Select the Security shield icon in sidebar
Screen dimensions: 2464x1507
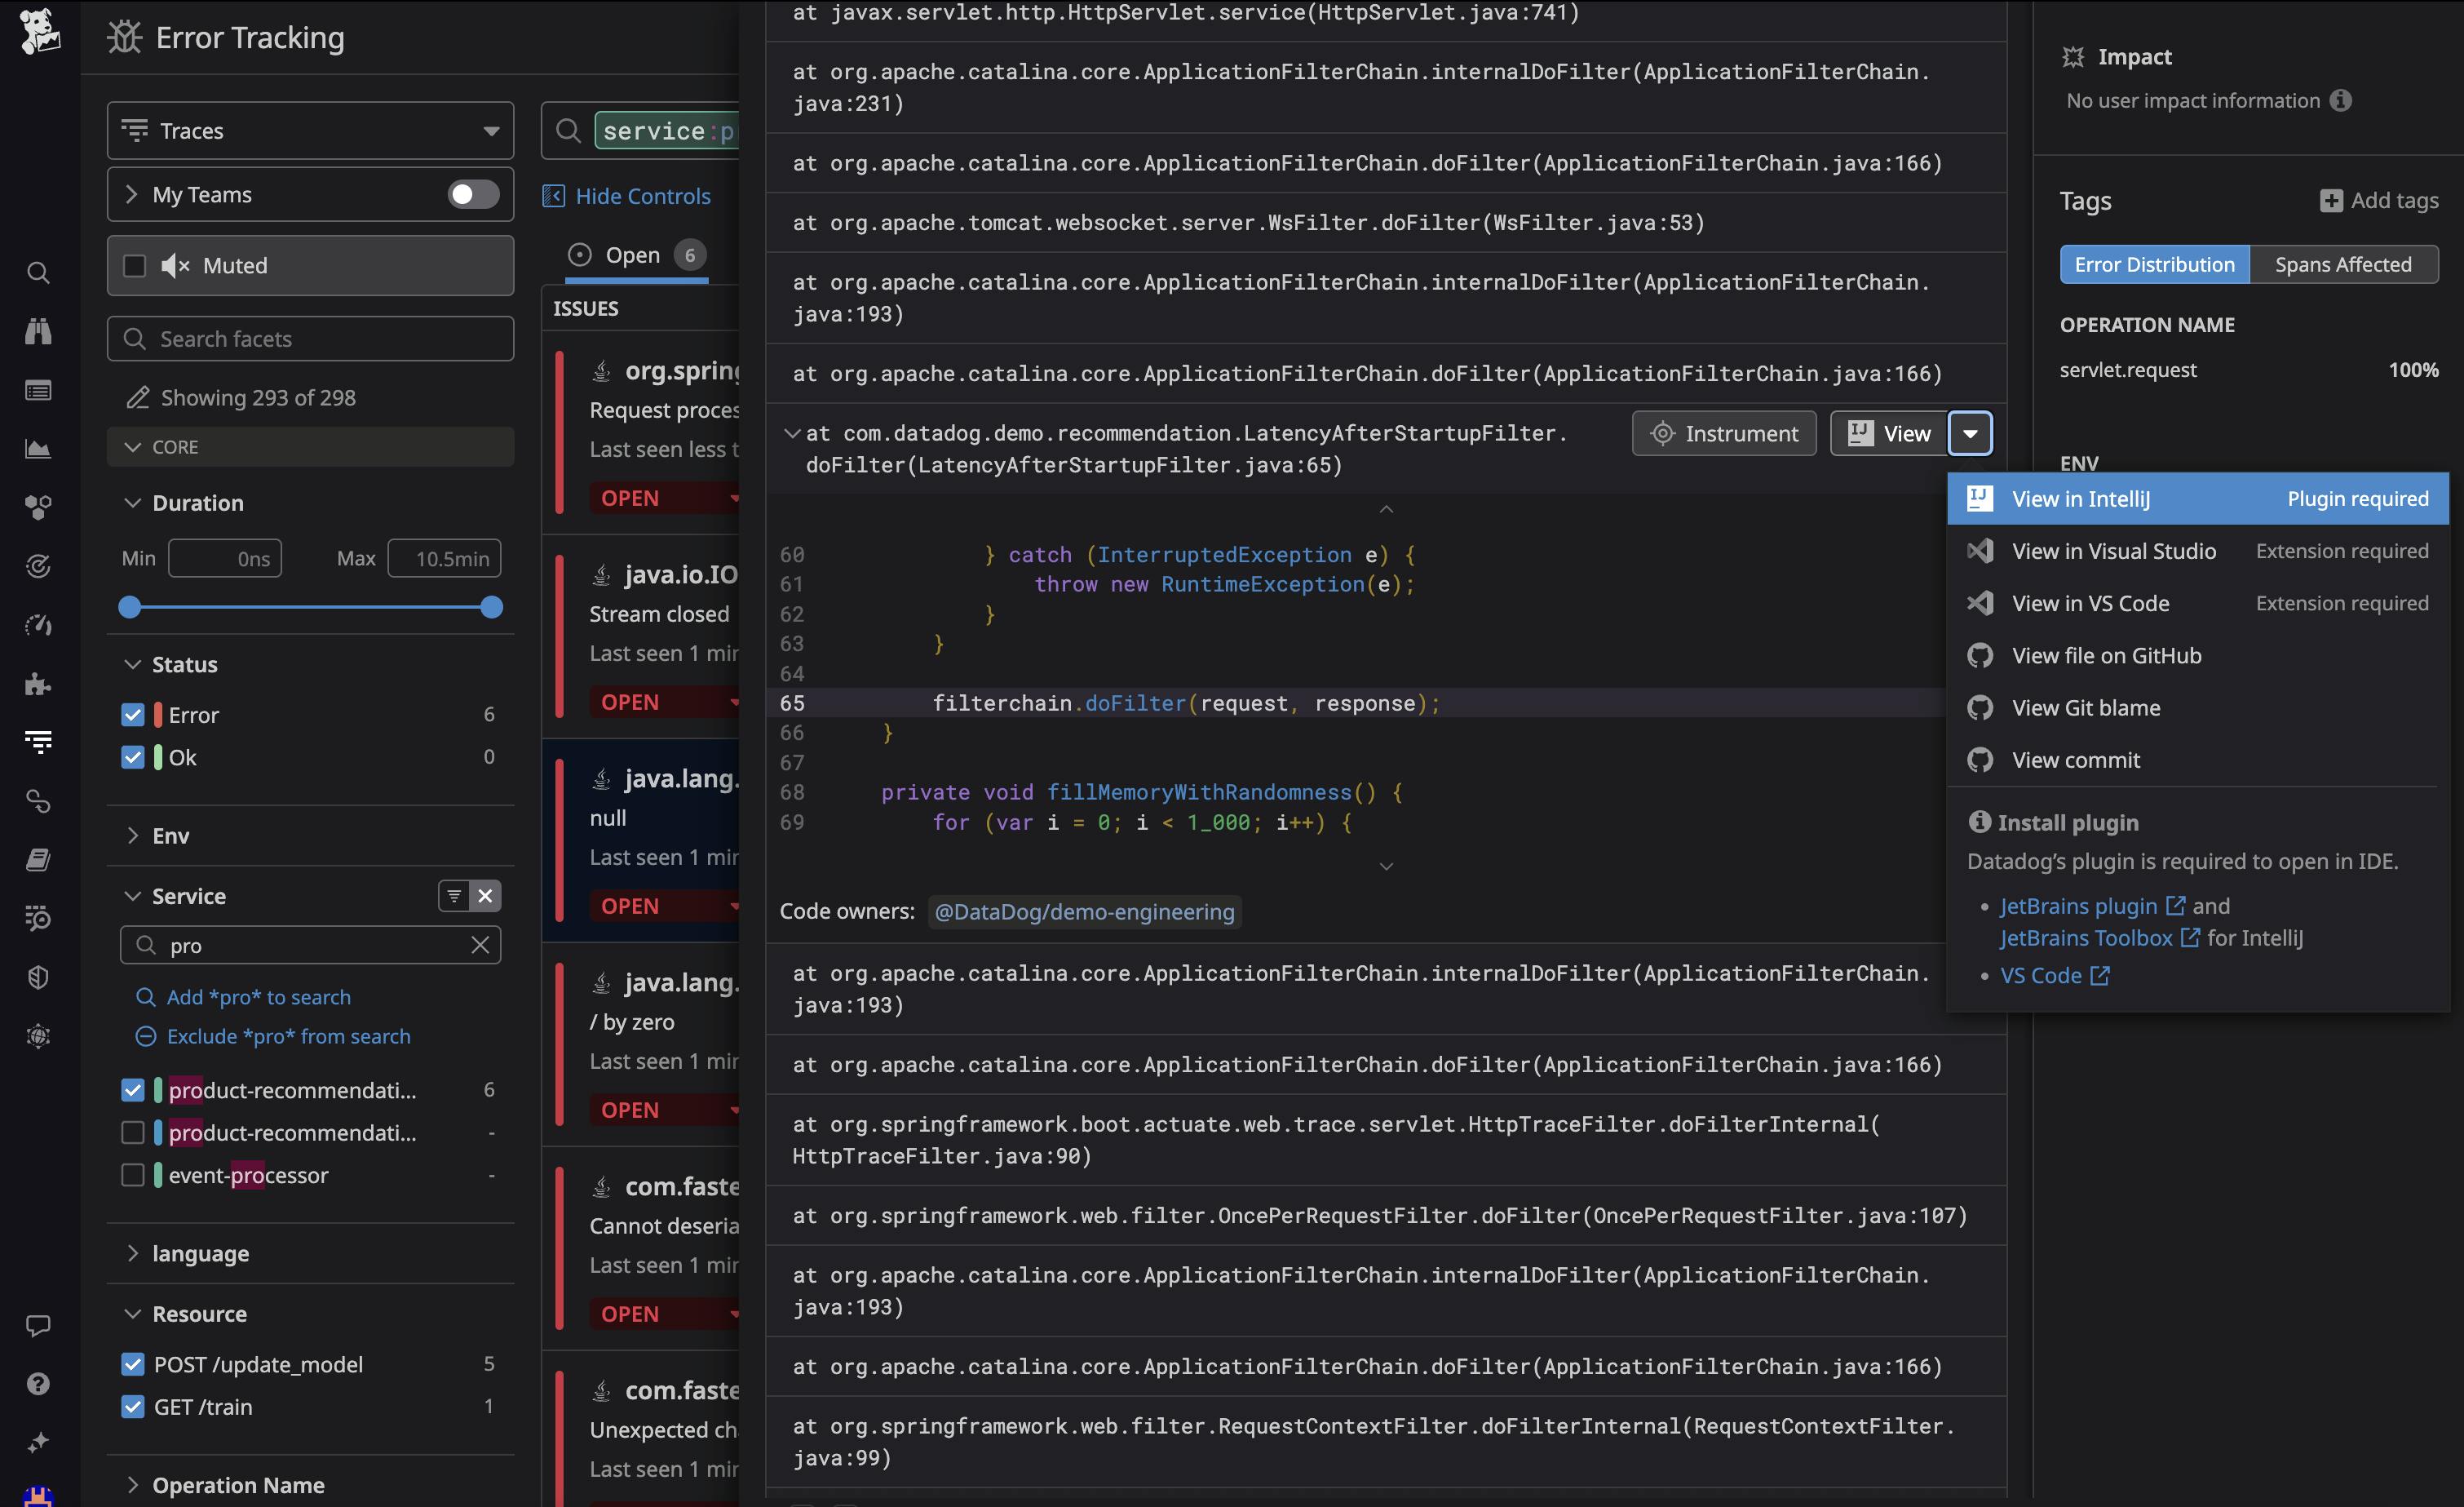[x=38, y=977]
